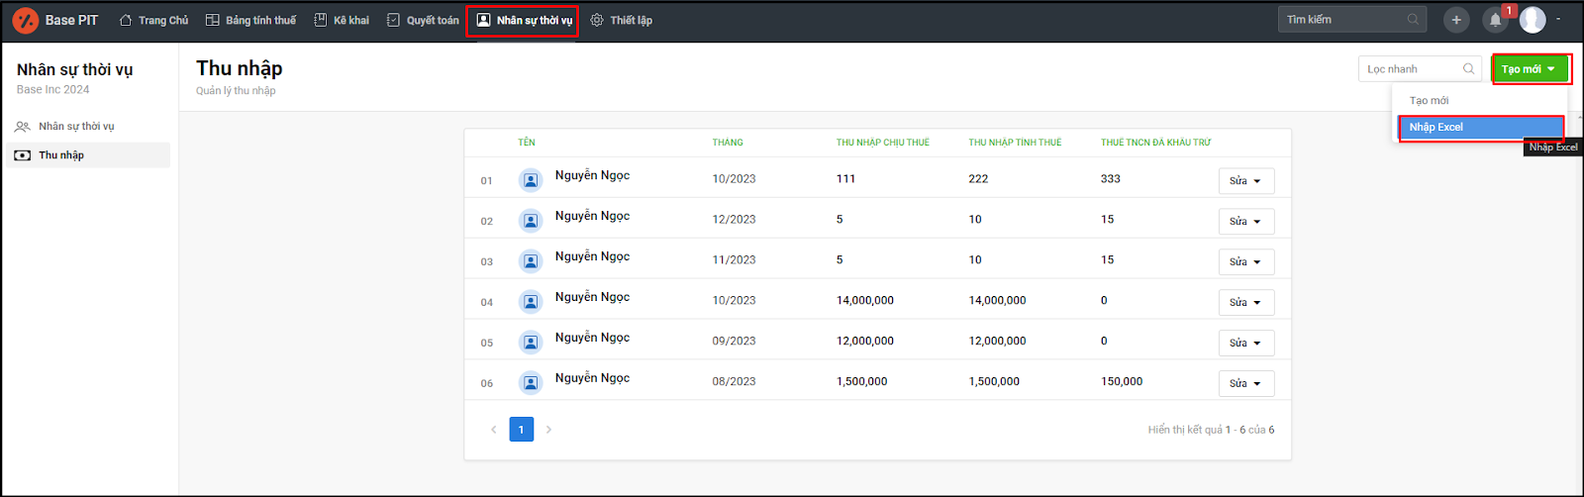
Task: Click THU NHẬP CHỊU THUẾ column header
Action: pos(883,143)
